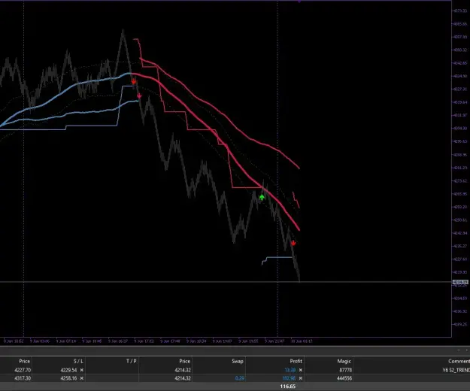This screenshot has height=391, width=470.
Task: Close the position with magic 444556
Action: pyautogui.click(x=300, y=378)
